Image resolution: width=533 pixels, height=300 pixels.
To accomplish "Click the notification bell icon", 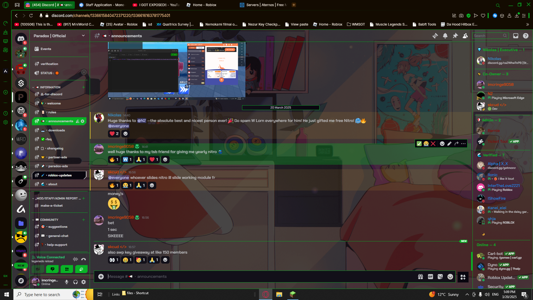I will (445, 36).
